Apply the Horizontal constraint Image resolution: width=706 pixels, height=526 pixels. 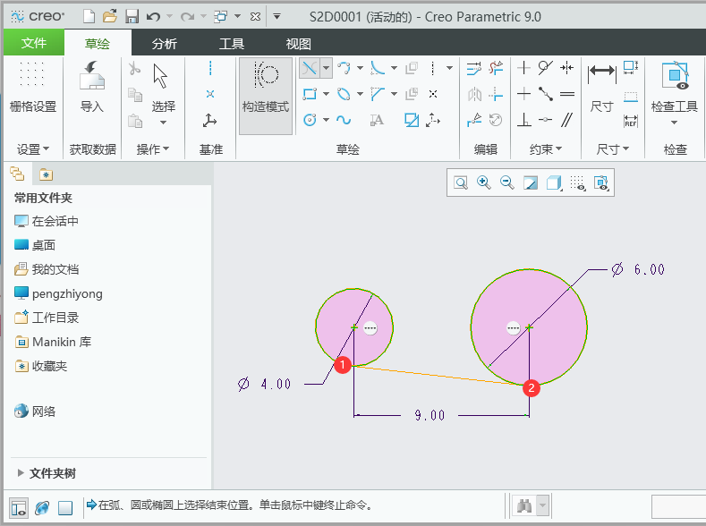pos(523,94)
